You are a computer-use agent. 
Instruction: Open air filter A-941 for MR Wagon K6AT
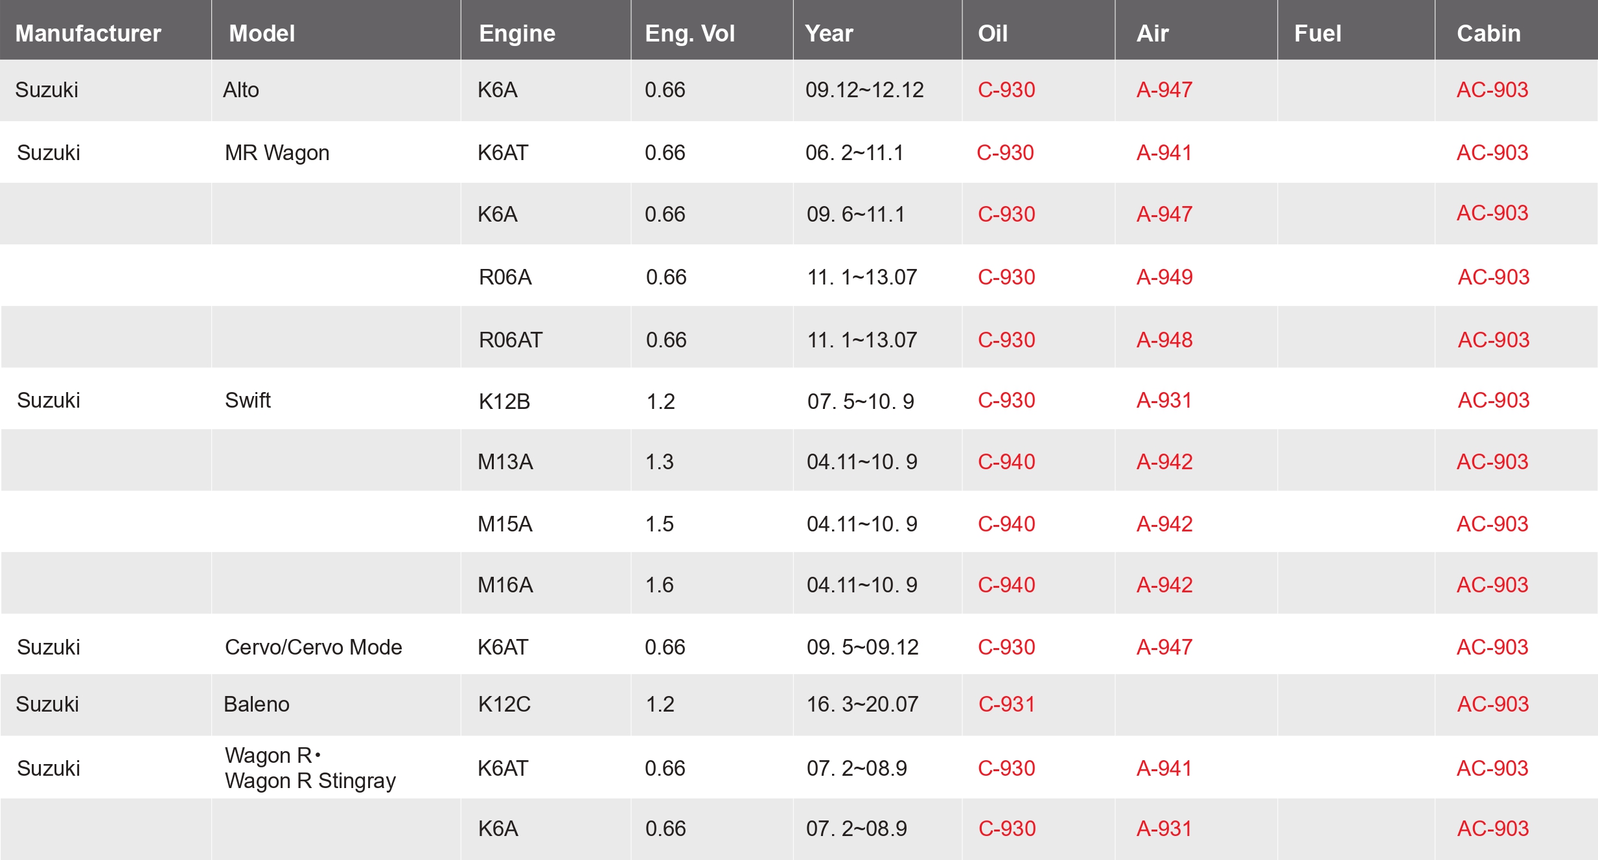[x=1164, y=152]
